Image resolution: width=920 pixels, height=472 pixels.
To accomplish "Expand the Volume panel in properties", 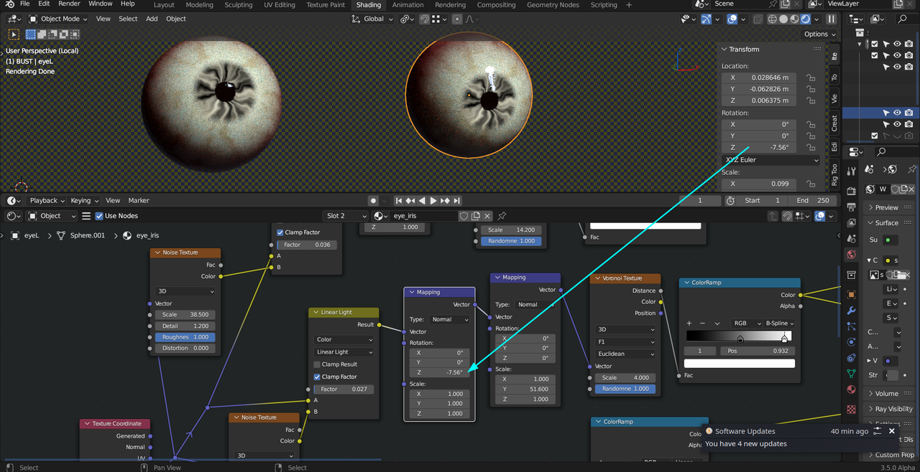I will [x=886, y=393].
